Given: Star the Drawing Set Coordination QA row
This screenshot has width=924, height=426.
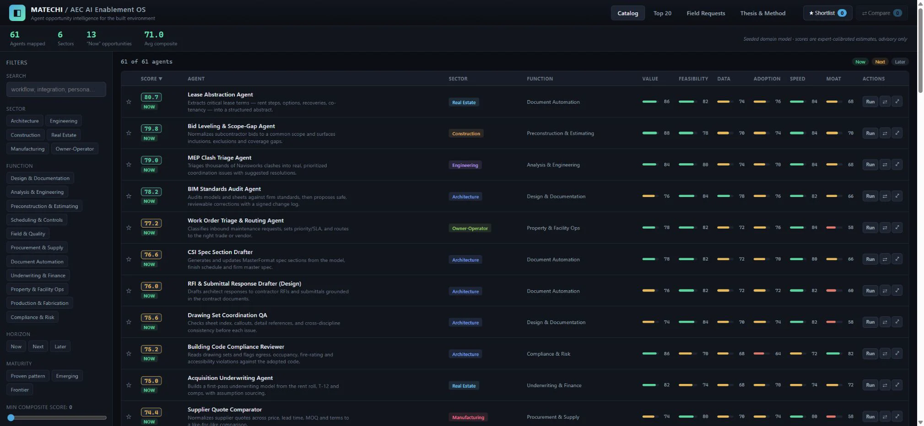Looking at the screenshot, I should (x=129, y=322).
